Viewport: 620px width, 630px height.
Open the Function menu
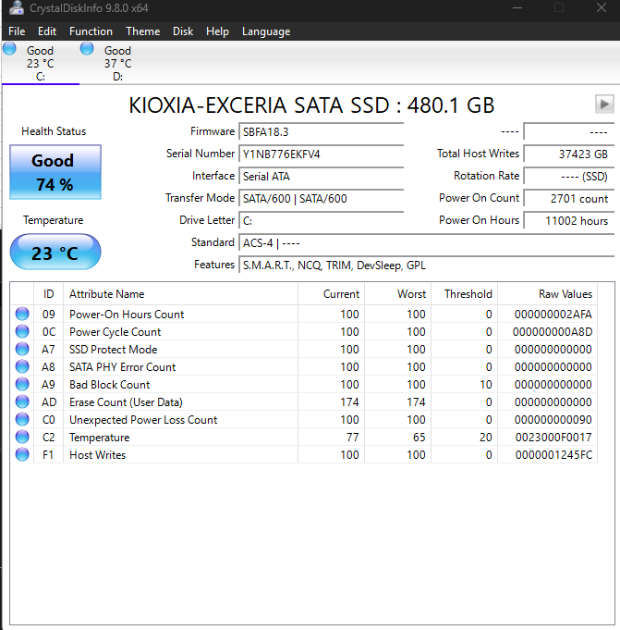(x=91, y=31)
